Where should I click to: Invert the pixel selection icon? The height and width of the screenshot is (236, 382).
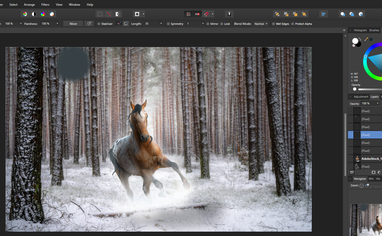tap(118, 14)
